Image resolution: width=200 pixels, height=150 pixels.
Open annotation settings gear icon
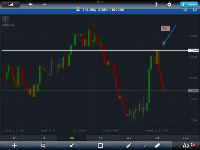(x=169, y=4)
